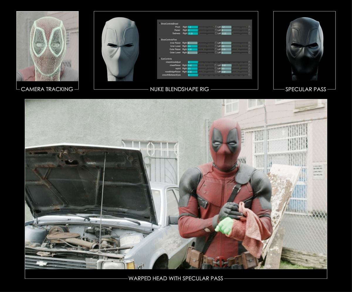Click the Pinch Right value field
Image resolution: width=352 pixels, height=292 pixels.
(193, 27)
